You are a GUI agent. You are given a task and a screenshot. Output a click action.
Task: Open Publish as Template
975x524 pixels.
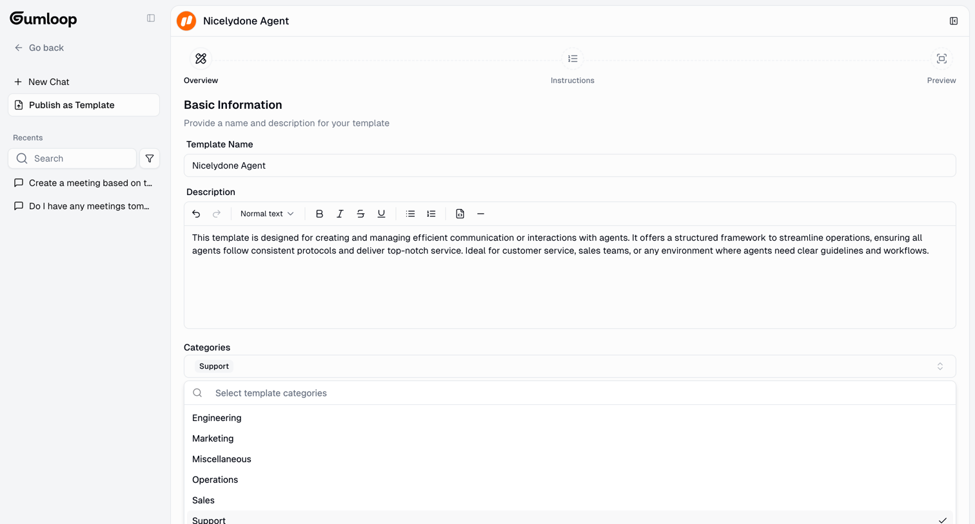tap(84, 105)
